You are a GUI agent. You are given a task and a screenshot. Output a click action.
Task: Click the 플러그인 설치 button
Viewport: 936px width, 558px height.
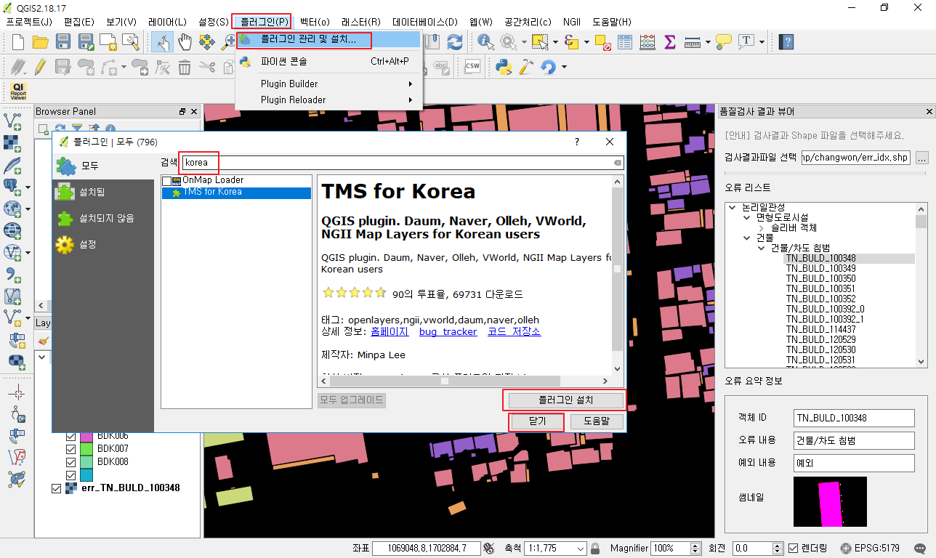tap(565, 400)
